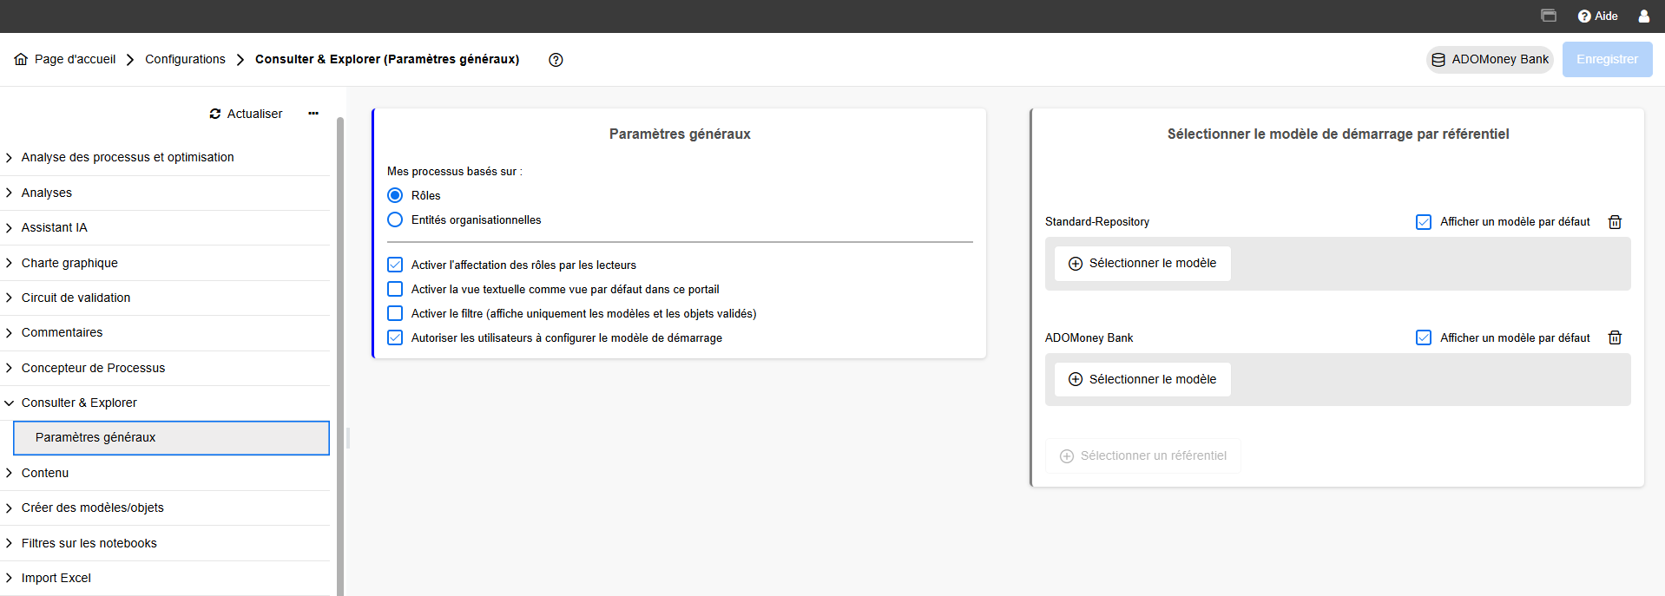
Task: Open the three-dot more options menu
Action: (313, 114)
